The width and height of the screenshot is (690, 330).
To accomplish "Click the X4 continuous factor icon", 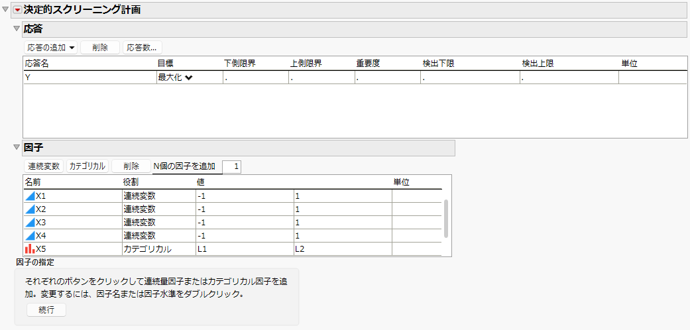I will point(30,236).
